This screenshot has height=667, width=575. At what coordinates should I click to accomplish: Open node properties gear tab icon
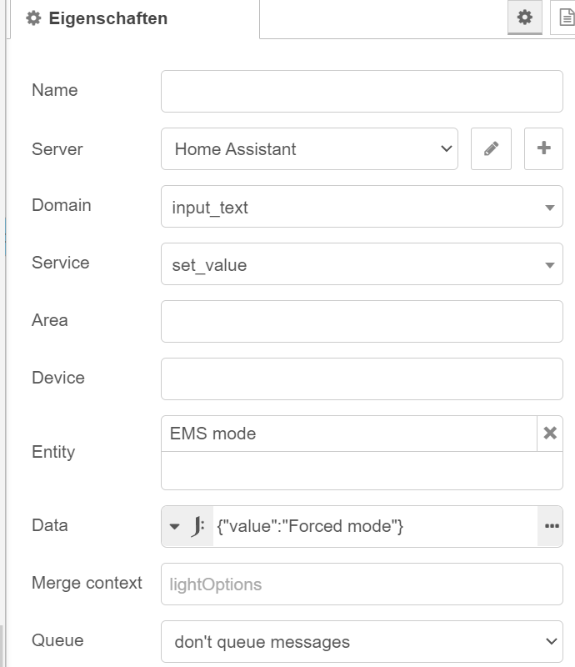525,18
